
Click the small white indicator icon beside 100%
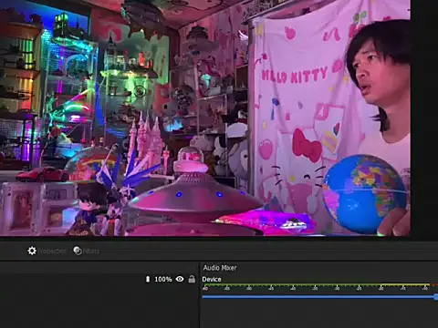(x=148, y=279)
